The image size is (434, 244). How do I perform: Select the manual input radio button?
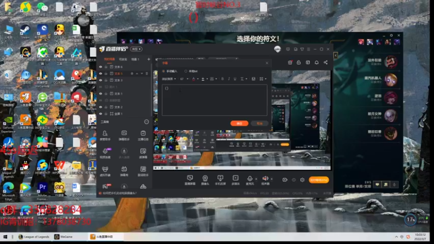[x=164, y=72]
